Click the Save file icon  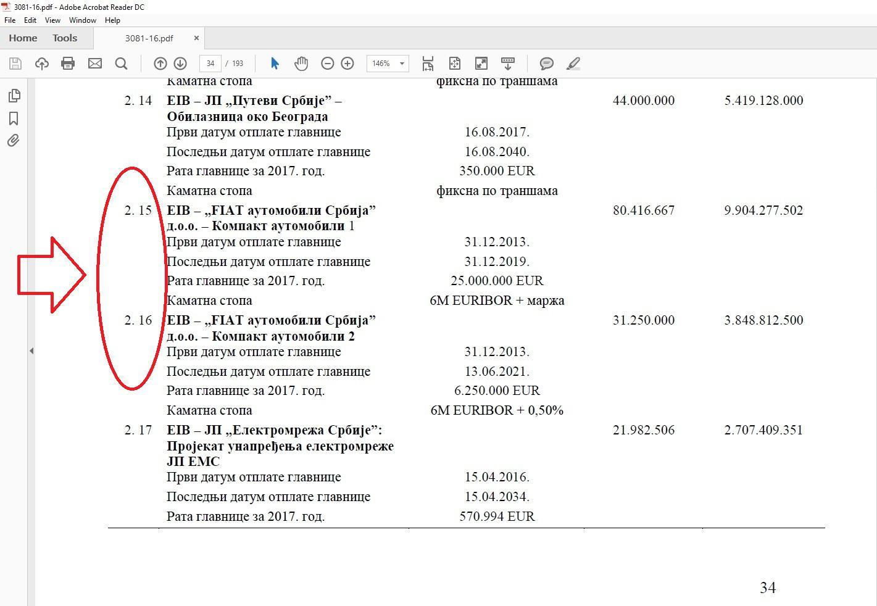[x=15, y=64]
